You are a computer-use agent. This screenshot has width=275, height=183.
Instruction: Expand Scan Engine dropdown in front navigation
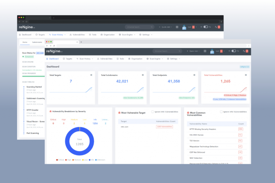click(155, 59)
